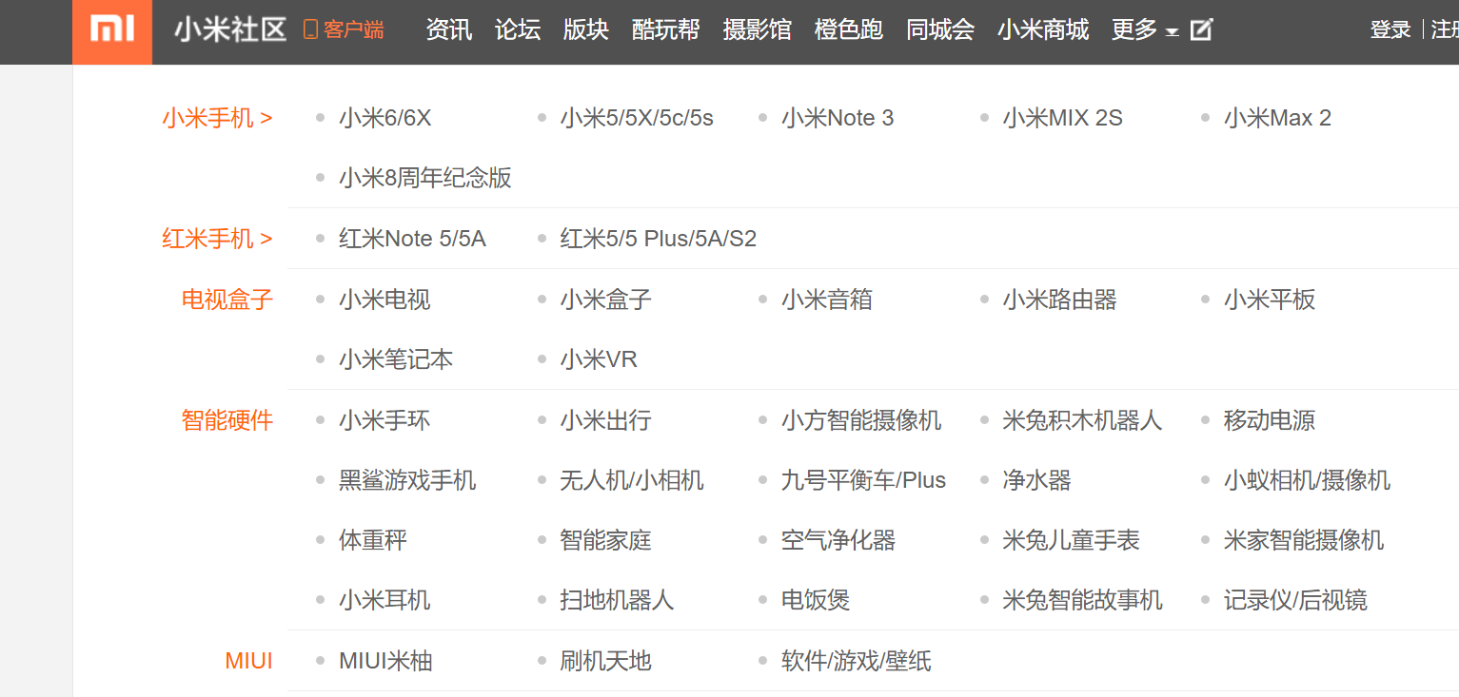Expand the 红米手机 > category
The width and height of the screenshot is (1459, 697).
tap(217, 239)
